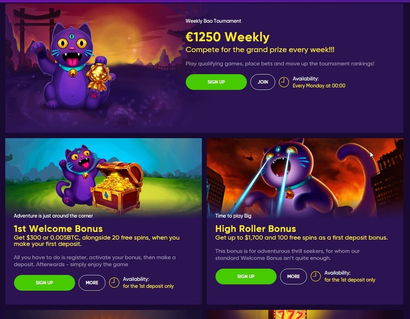Click the clock icon in 1st Welcome Bonus card
The image size is (410, 319).
click(x=114, y=282)
